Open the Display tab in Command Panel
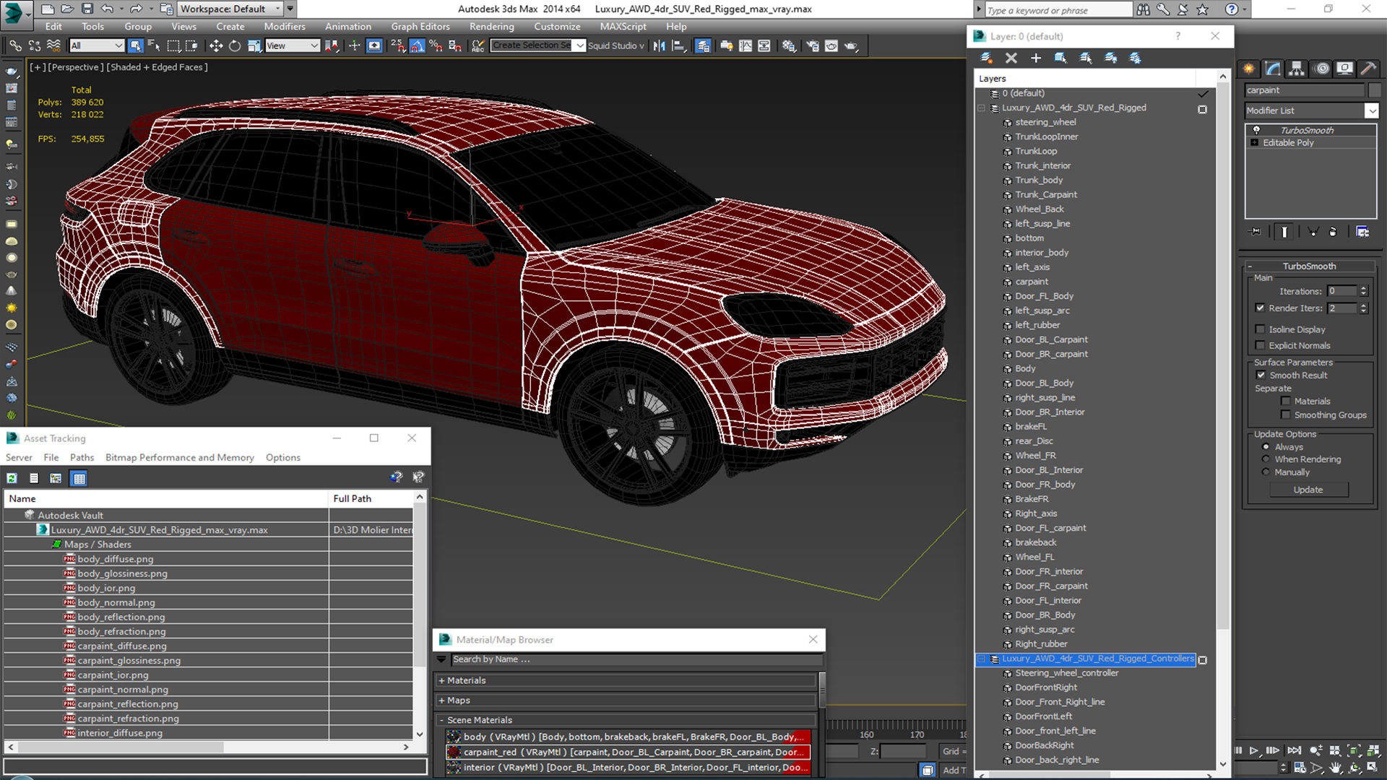This screenshot has height=780, width=1387. (1344, 69)
